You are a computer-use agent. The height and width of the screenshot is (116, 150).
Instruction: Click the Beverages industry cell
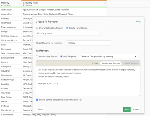click(x=11, y=49)
